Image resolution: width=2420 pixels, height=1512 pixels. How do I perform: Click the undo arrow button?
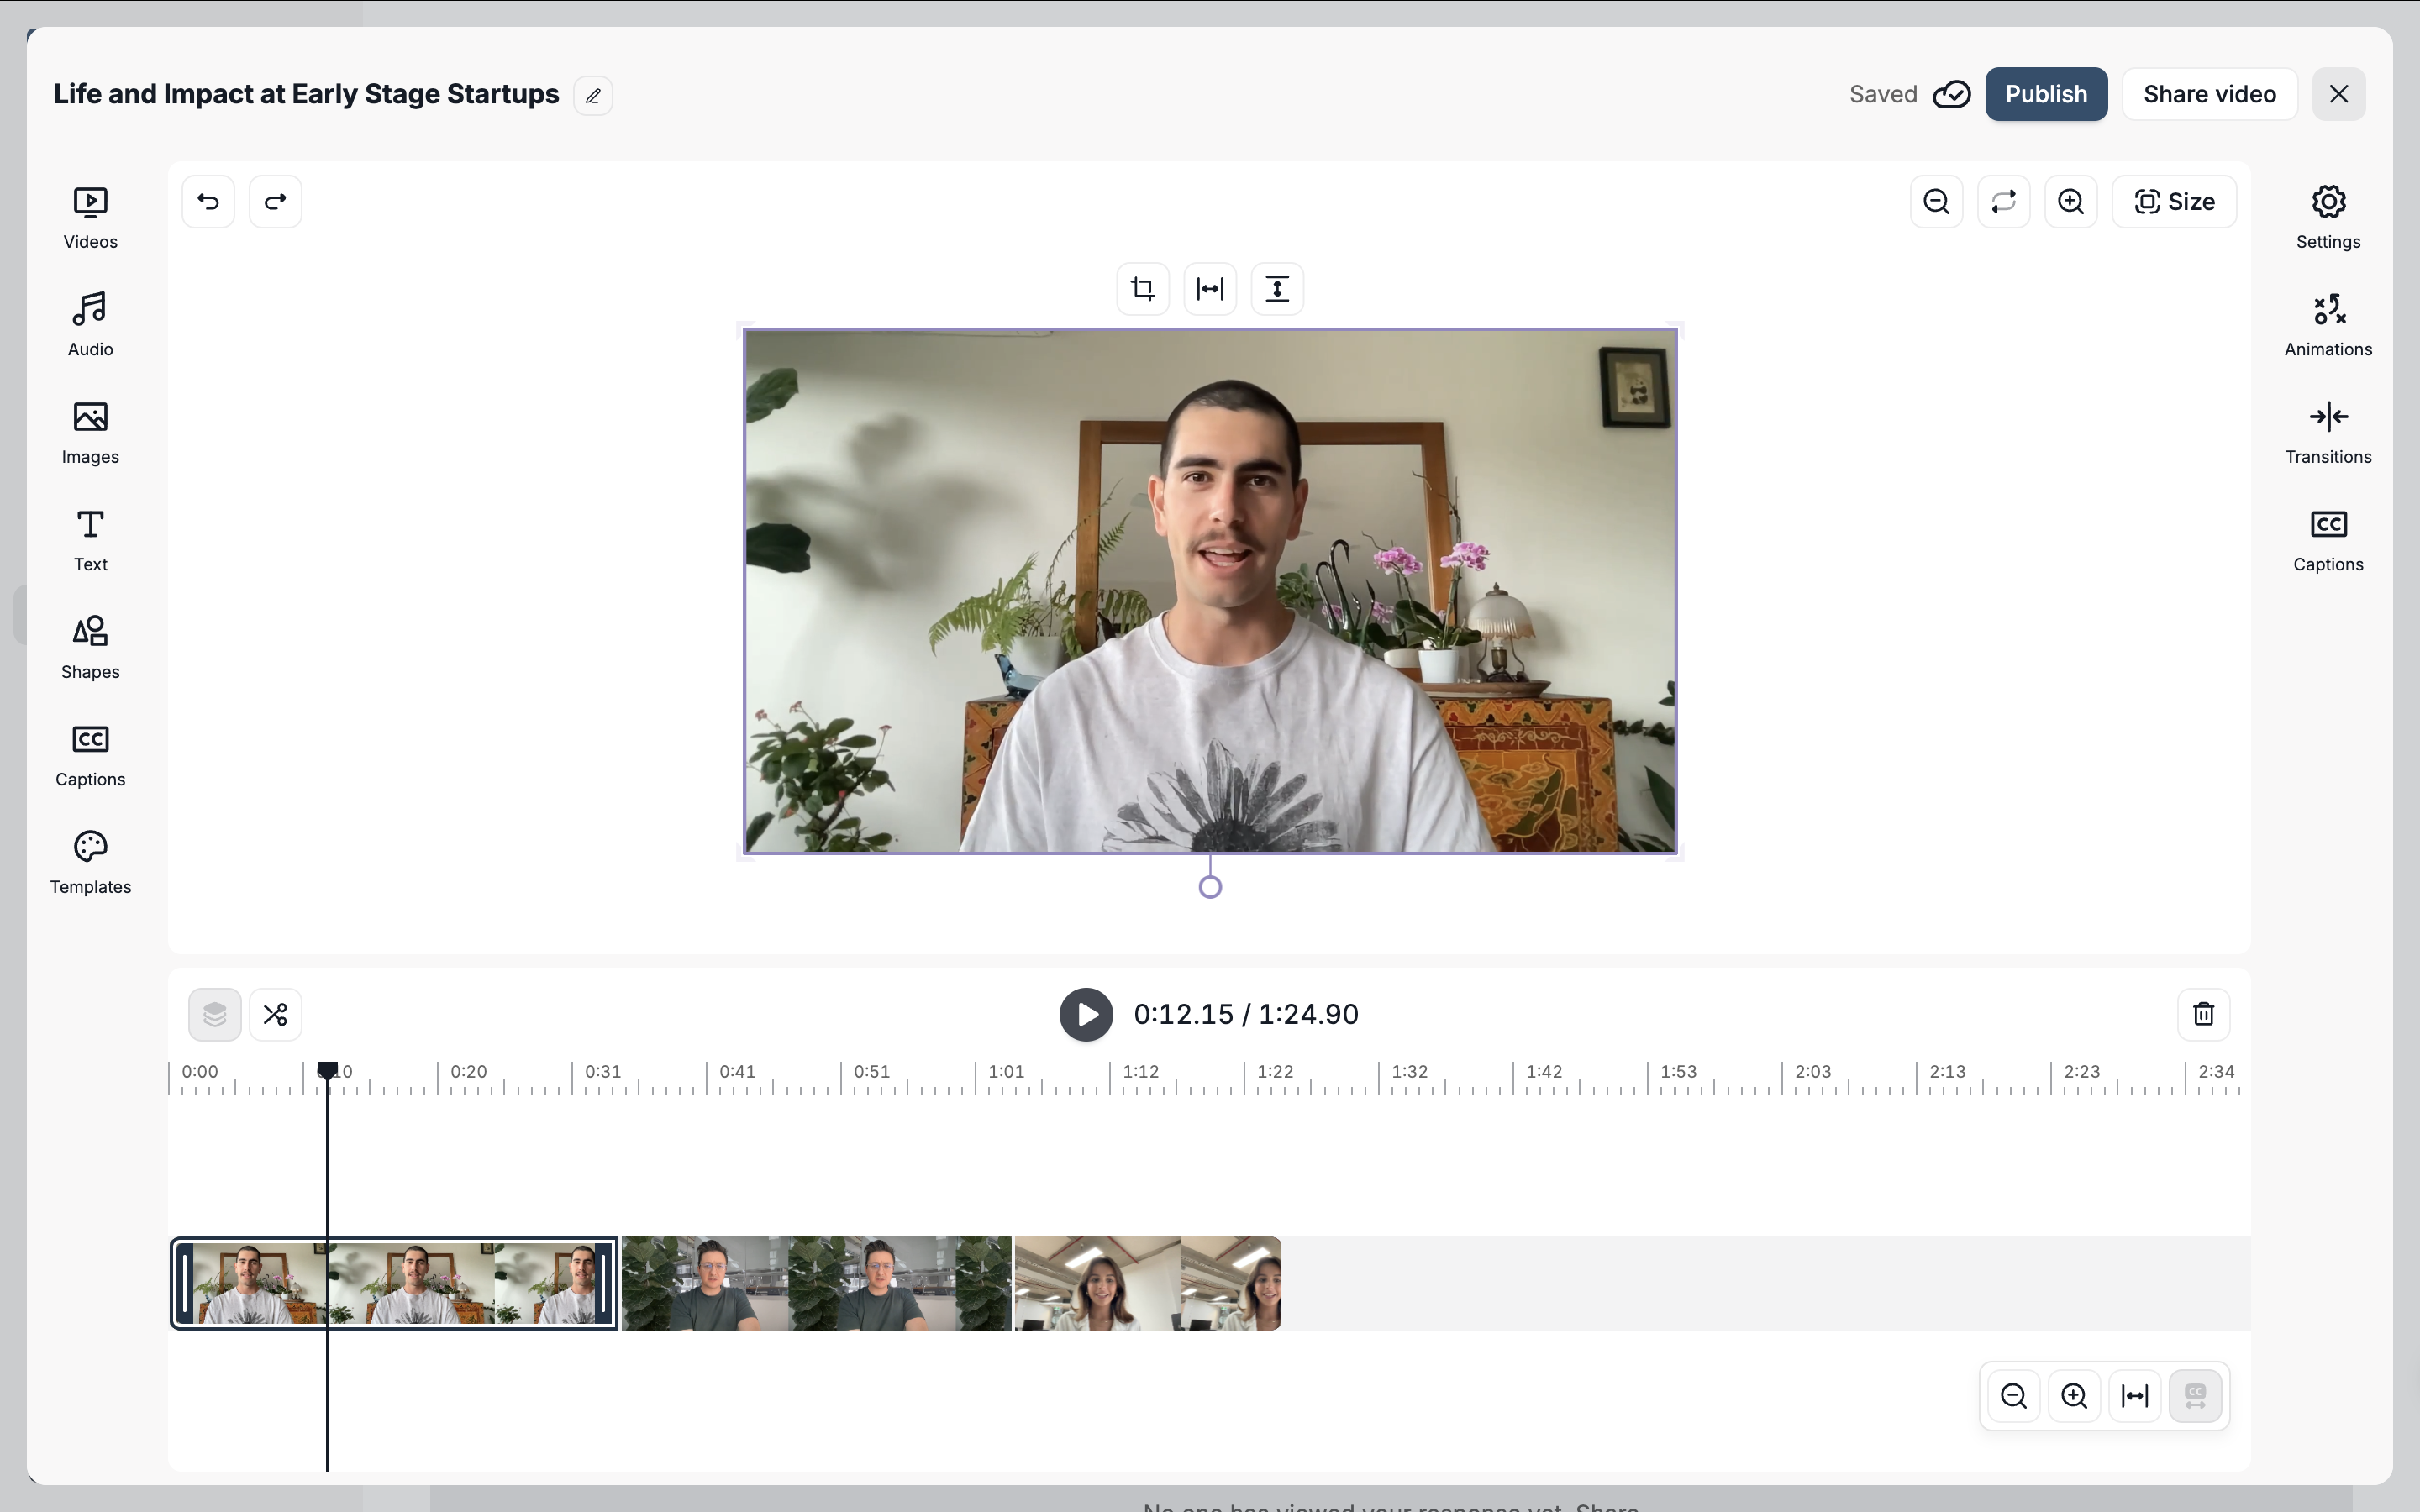point(208,202)
